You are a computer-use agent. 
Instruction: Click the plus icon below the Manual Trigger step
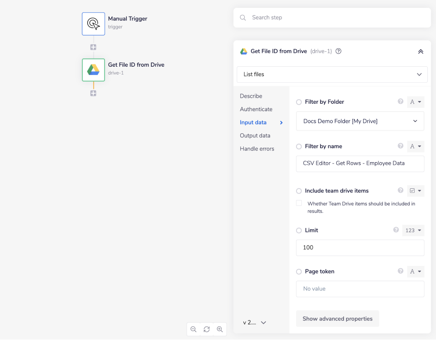click(93, 47)
